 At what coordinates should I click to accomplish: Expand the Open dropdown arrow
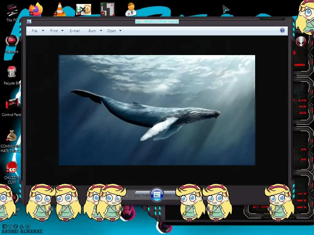point(120,31)
